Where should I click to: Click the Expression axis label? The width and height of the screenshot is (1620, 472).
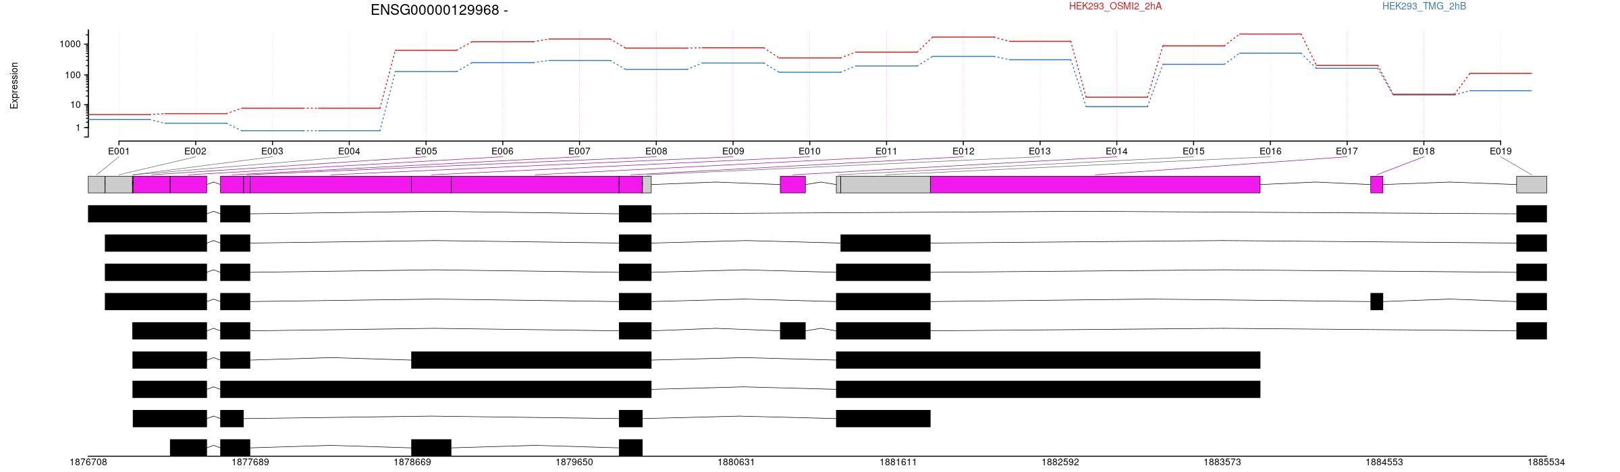pyautogui.click(x=14, y=86)
